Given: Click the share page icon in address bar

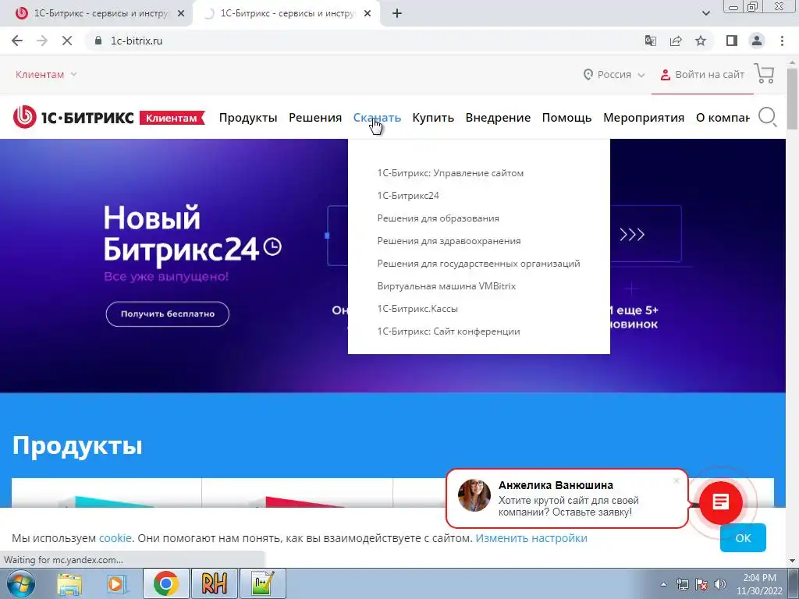Looking at the screenshot, I should 676,41.
